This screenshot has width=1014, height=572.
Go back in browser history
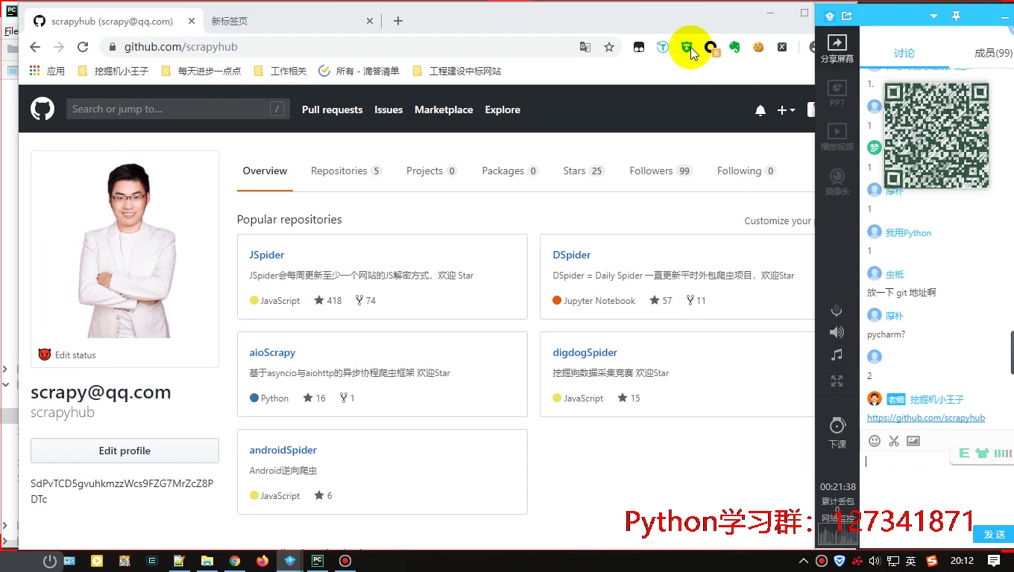[x=35, y=47]
